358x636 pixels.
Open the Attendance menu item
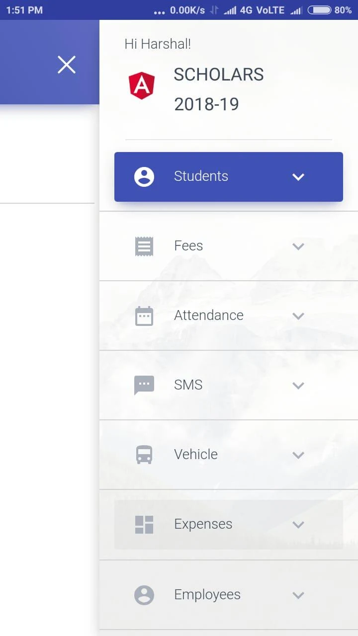pos(229,316)
